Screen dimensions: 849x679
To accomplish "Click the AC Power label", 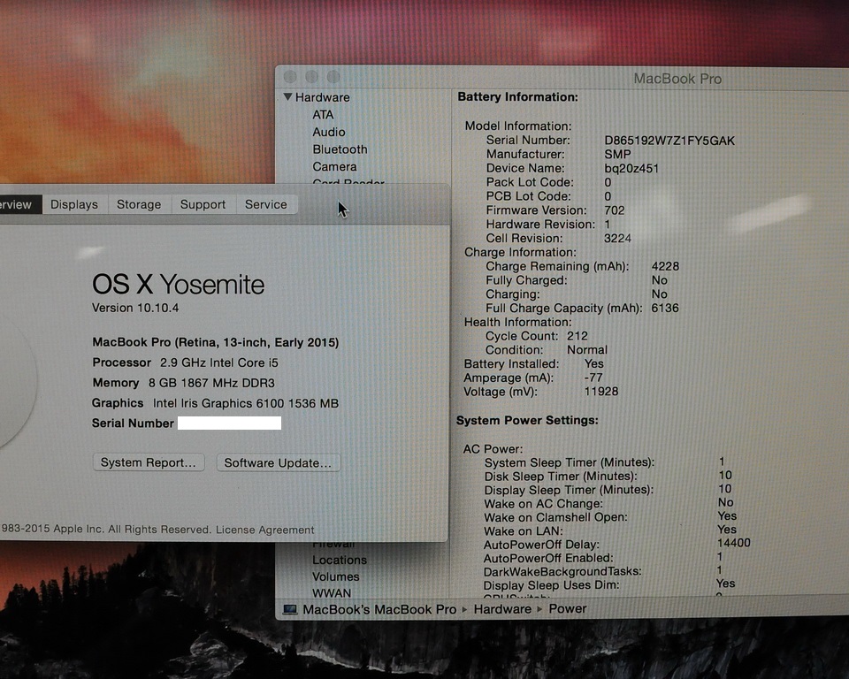I will coord(493,449).
